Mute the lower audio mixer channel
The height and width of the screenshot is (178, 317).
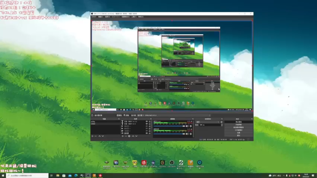(x=187, y=134)
